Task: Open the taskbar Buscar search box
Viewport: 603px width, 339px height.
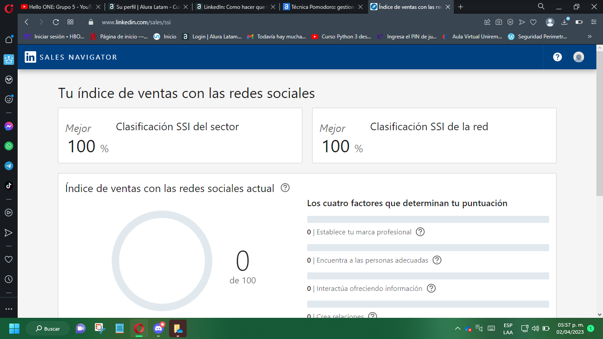Action: click(x=48, y=328)
